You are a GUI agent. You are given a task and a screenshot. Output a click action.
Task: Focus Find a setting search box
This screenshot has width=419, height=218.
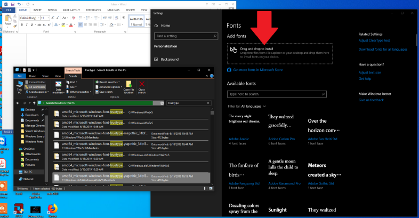click(186, 36)
